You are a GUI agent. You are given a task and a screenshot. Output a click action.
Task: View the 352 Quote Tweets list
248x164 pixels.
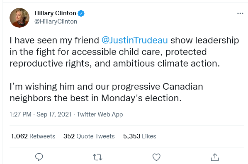89,136
